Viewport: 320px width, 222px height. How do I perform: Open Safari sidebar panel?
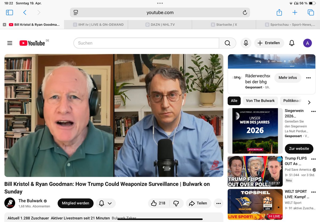9,13
